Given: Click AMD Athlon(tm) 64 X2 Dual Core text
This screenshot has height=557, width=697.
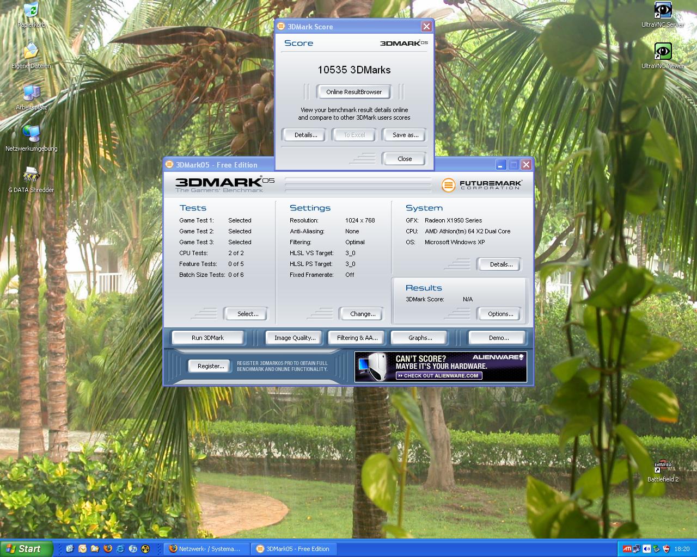Looking at the screenshot, I should tap(467, 231).
